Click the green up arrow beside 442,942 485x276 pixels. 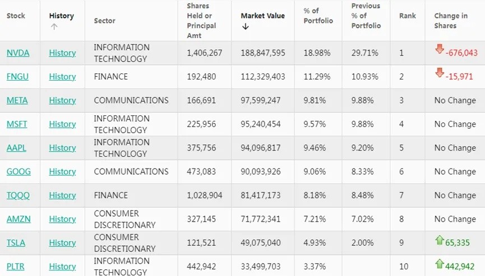440,264
